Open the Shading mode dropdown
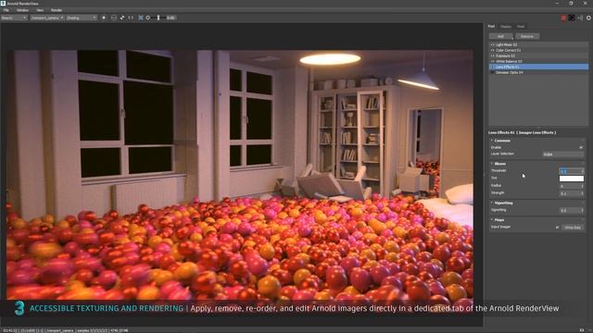Image resolution: width=593 pixels, height=333 pixels. coord(82,18)
